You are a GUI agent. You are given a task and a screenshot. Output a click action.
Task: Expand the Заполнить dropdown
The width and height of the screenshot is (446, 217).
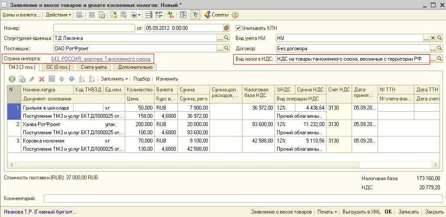(114, 79)
